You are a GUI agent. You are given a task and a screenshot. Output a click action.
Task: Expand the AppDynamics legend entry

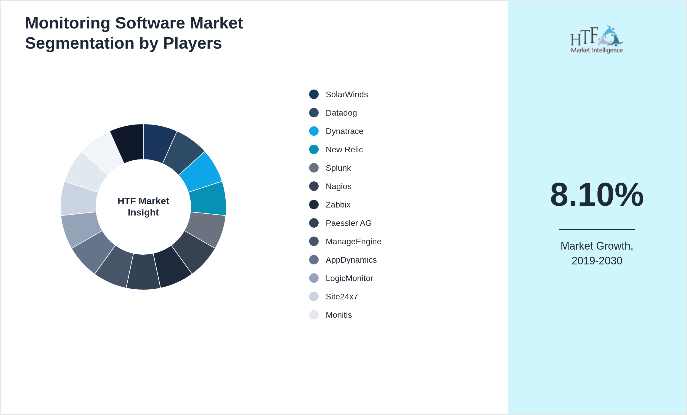351,260
